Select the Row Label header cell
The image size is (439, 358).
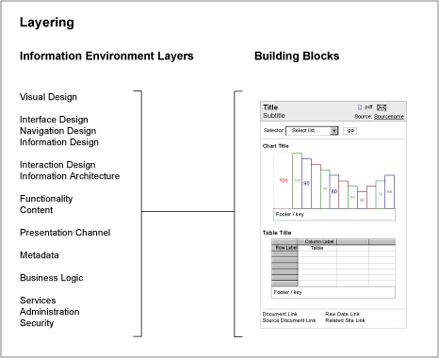pos(285,248)
